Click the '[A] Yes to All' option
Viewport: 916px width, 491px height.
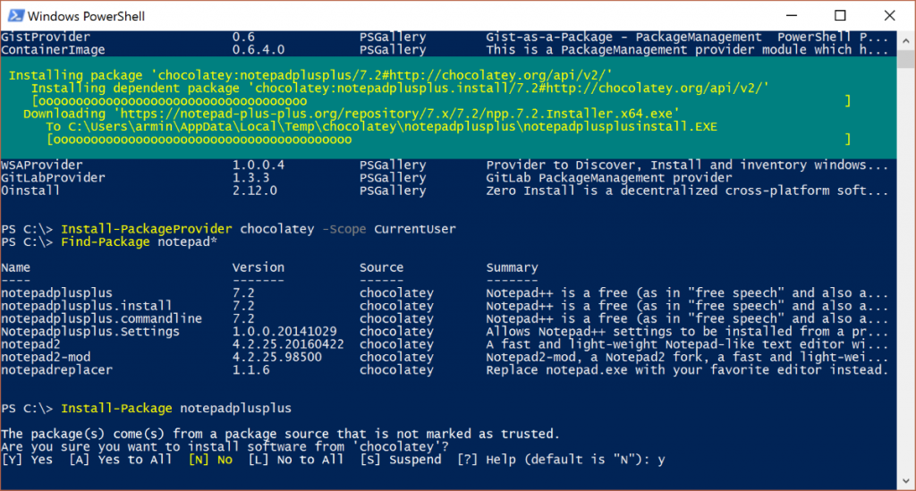pos(121,460)
